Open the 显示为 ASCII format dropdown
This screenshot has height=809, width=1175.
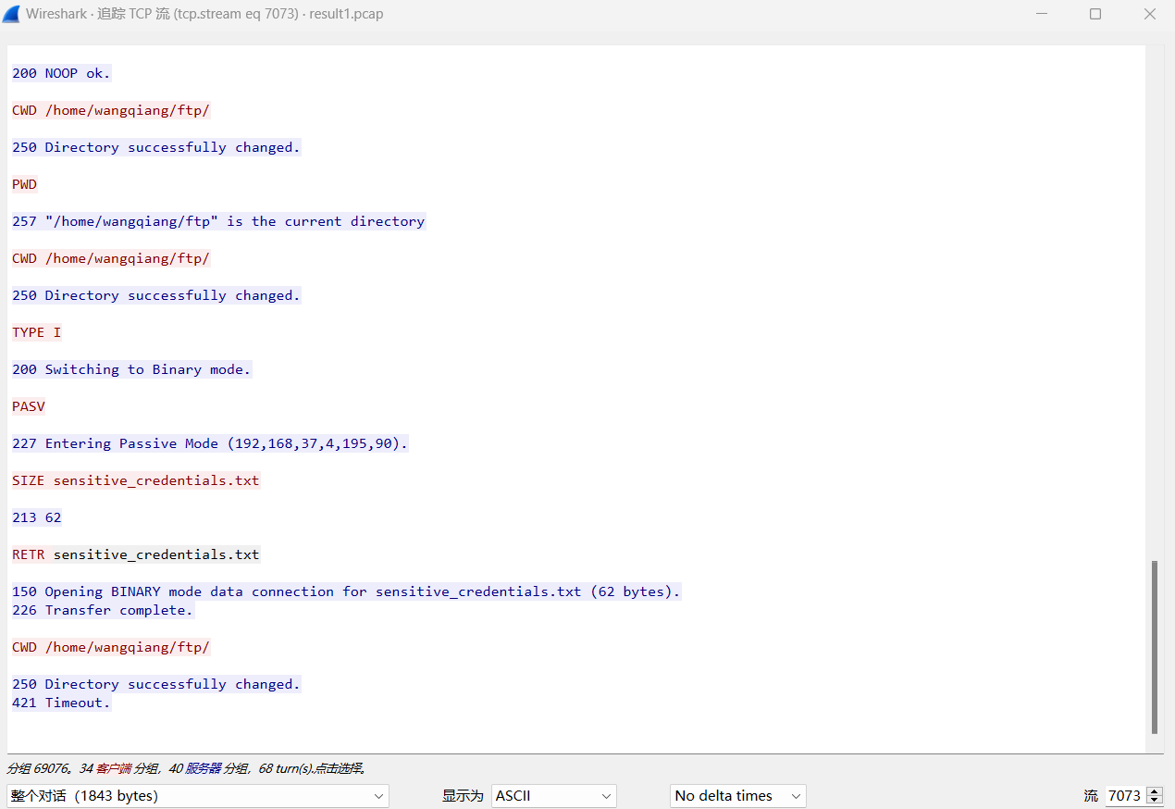pos(553,796)
